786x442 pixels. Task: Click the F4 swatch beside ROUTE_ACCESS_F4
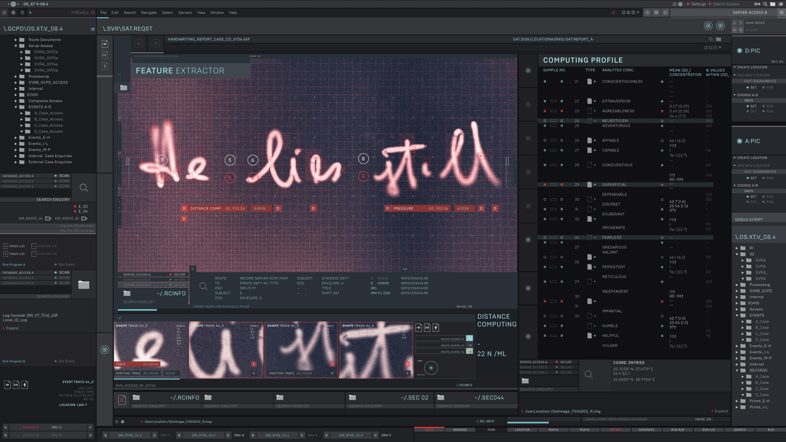click(x=470, y=339)
